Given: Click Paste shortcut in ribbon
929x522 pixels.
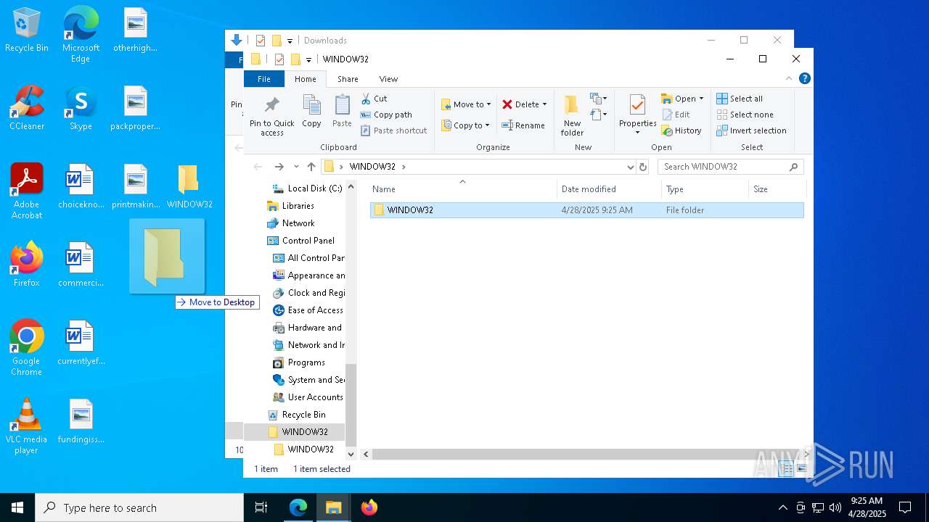Looking at the screenshot, I should point(393,130).
